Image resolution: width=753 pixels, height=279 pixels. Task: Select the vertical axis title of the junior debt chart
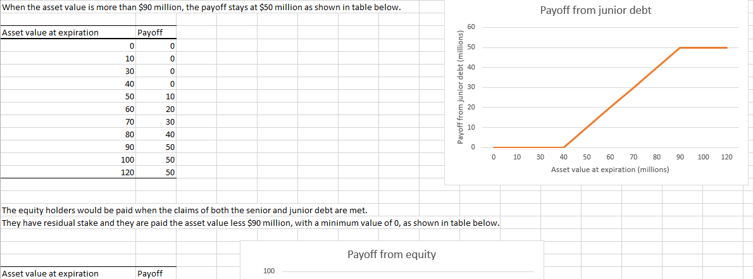pos(461,87)
